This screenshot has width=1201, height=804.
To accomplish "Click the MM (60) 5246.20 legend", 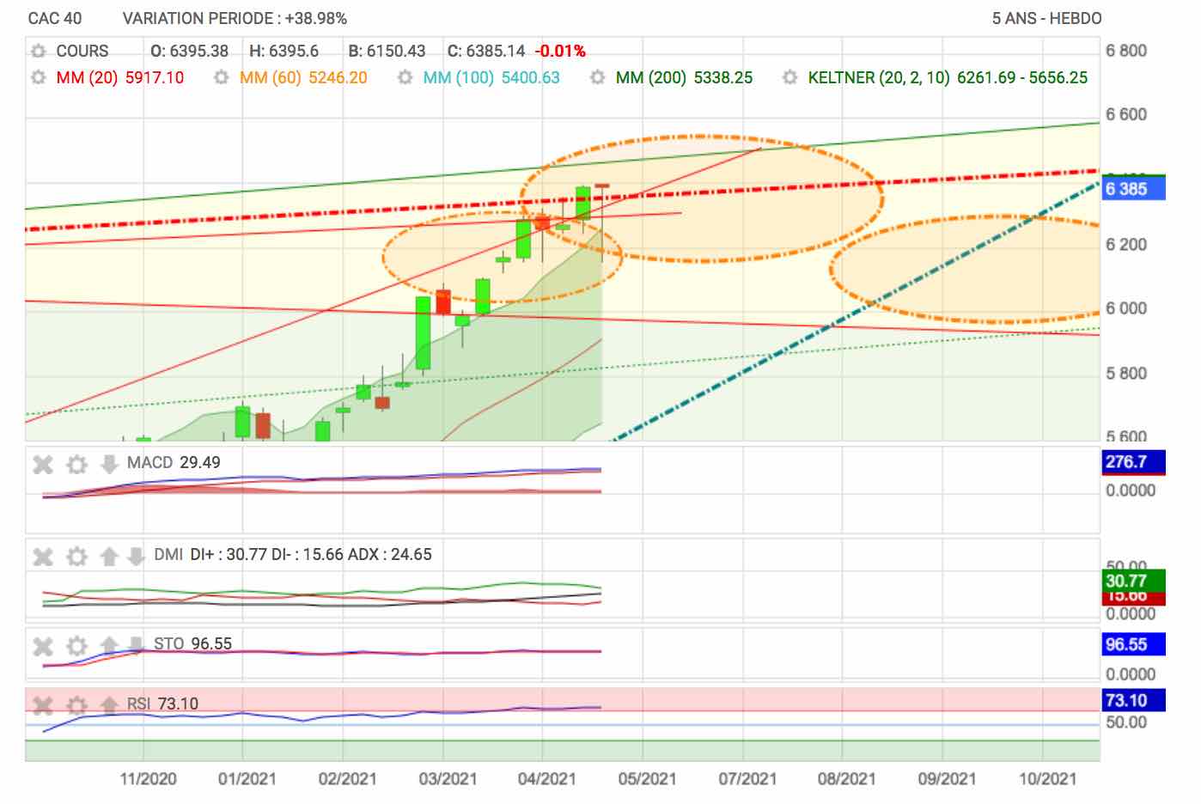I will (303, 78).
